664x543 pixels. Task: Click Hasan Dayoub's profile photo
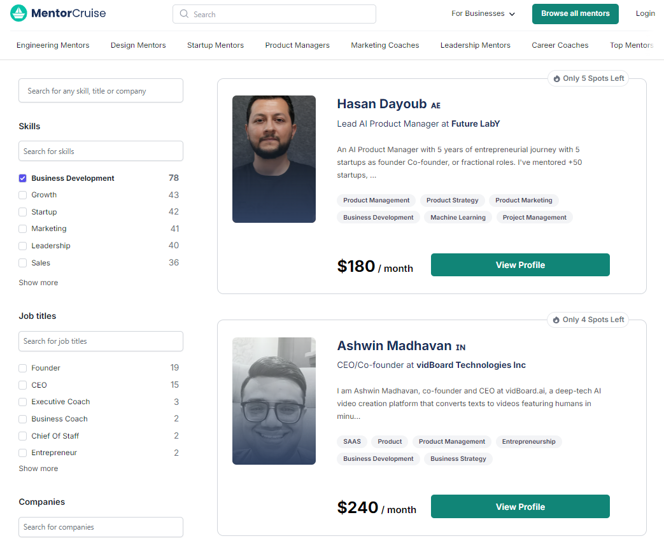pyautogui.click(x=274, y=159)
